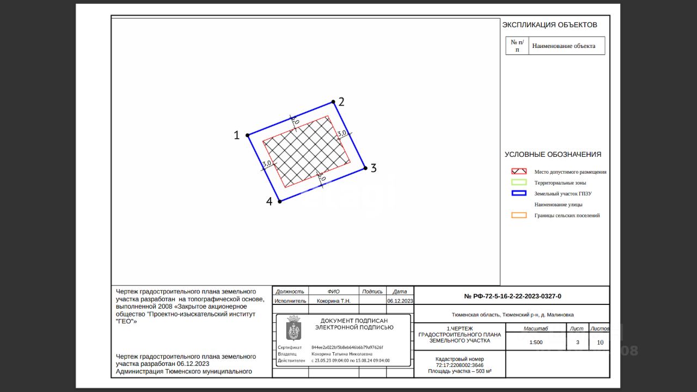Click the 'УСЛОВНЫЕ ОБОЗНАЧЕНИЯ' heading
The image size is (697, 392).
[553, 154]
